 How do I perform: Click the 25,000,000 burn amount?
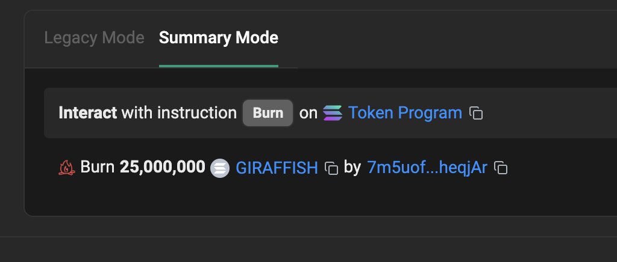163,167
